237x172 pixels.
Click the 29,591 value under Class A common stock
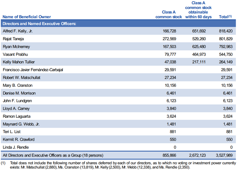(170, 70)
